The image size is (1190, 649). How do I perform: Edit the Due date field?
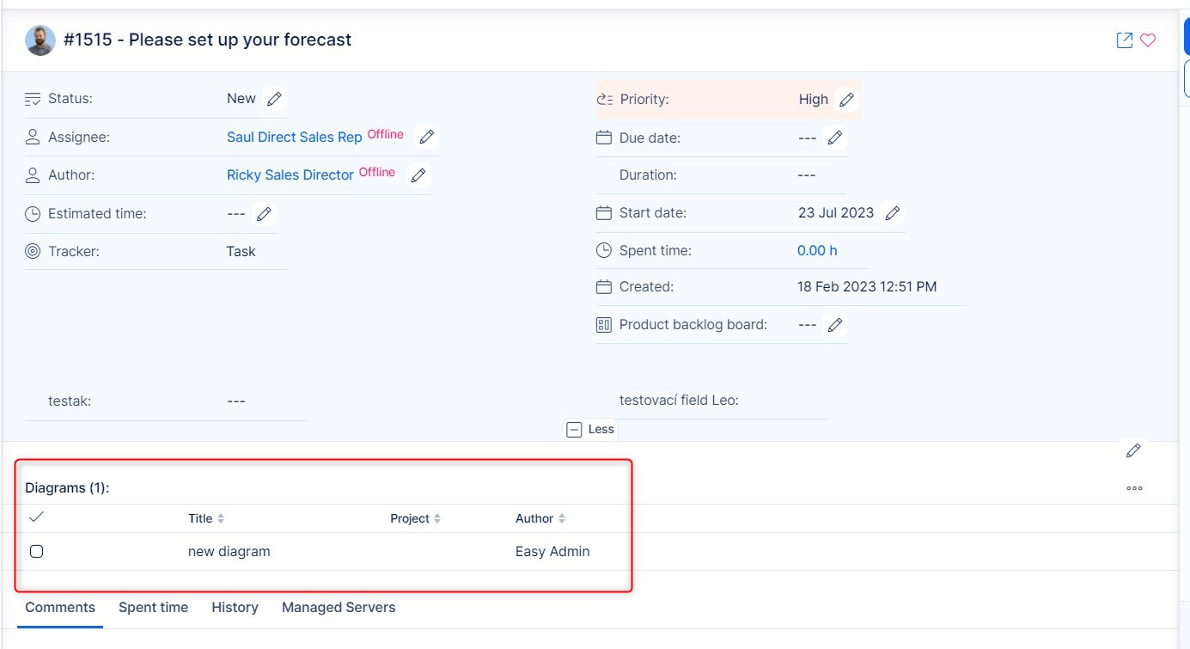834,138
